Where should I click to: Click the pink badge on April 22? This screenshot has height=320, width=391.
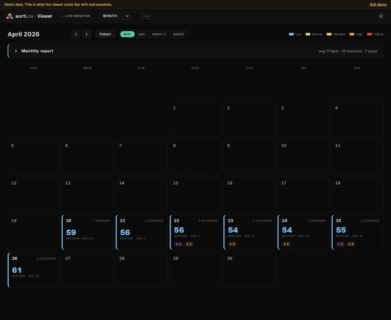click(x=178, y=244)
